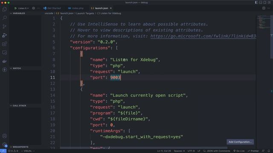Open the Search view icon

tap(5, 18)
